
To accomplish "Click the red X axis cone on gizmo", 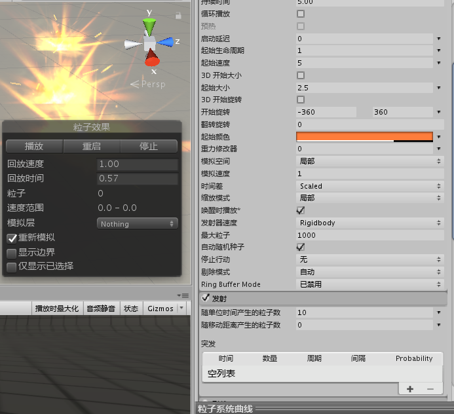I will 152,58.
